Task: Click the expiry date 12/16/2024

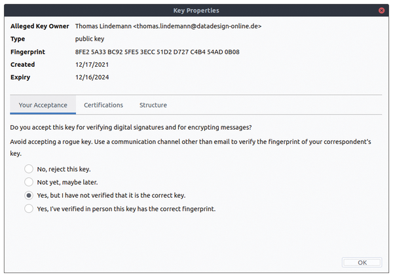Action: click(x=92, y=77)
